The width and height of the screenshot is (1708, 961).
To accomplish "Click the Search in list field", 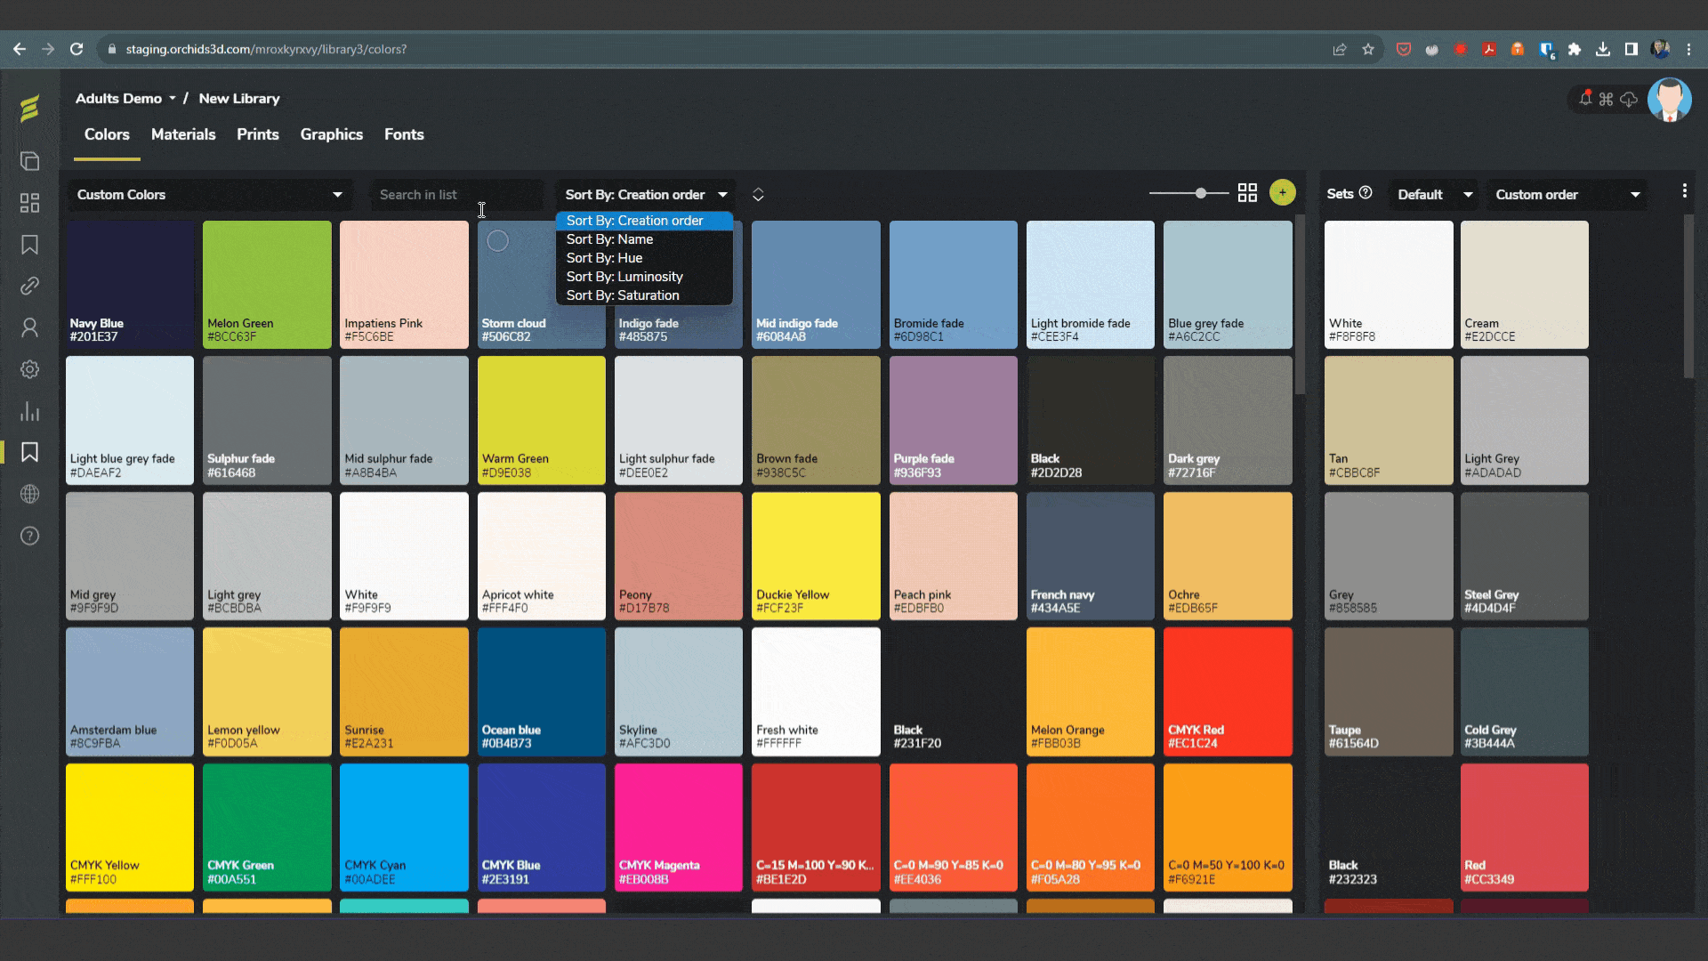I will [454, 195].
